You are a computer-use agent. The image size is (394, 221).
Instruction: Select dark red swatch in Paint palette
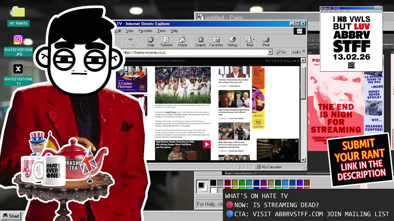228,183
